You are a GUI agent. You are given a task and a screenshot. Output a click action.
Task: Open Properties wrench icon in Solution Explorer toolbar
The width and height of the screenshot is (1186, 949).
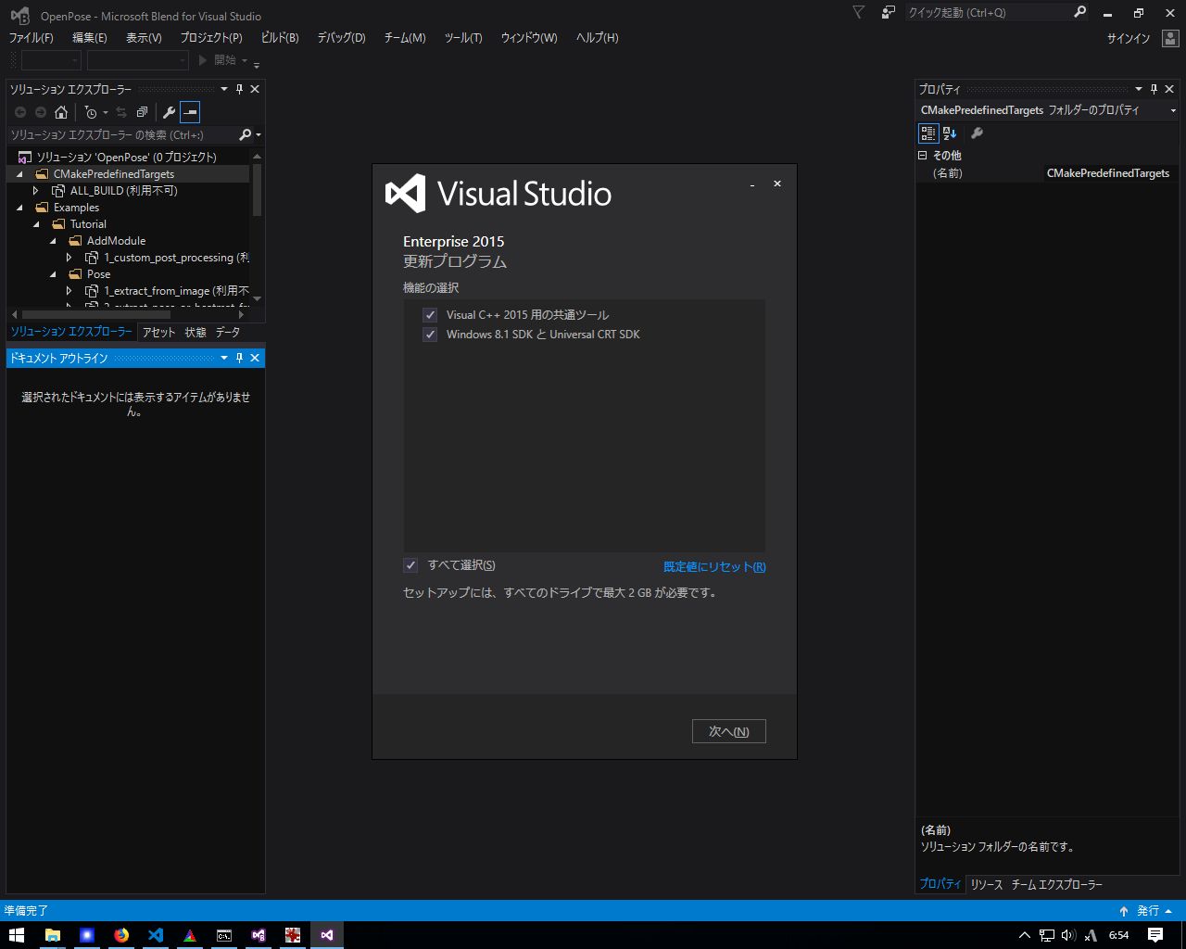point(169,112)
